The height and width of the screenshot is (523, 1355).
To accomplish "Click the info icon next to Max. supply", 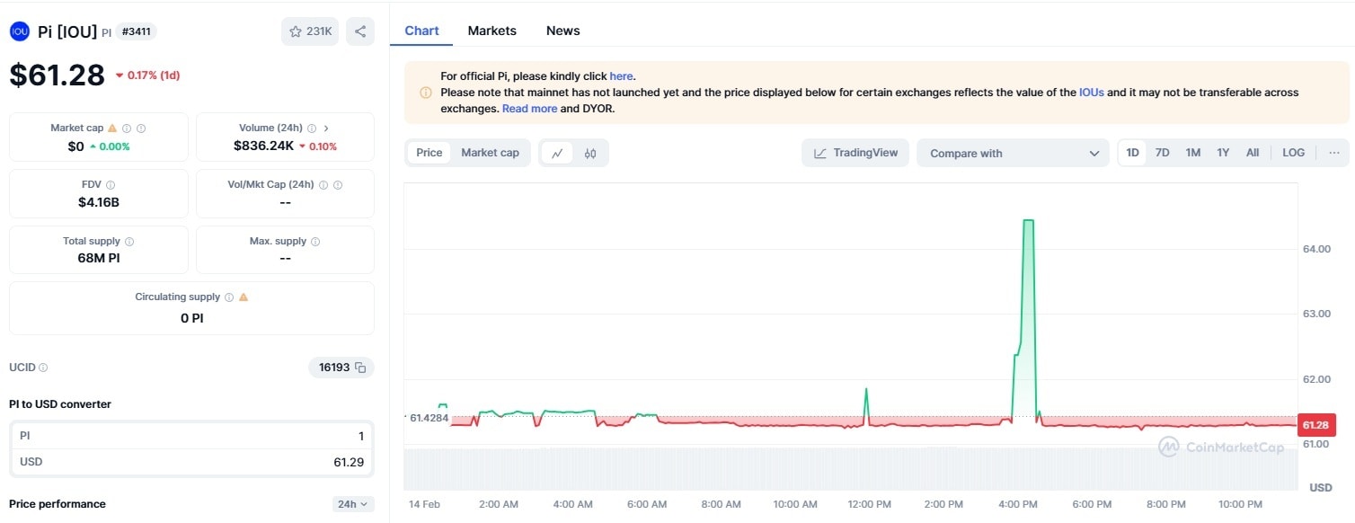I will (315, 242).
